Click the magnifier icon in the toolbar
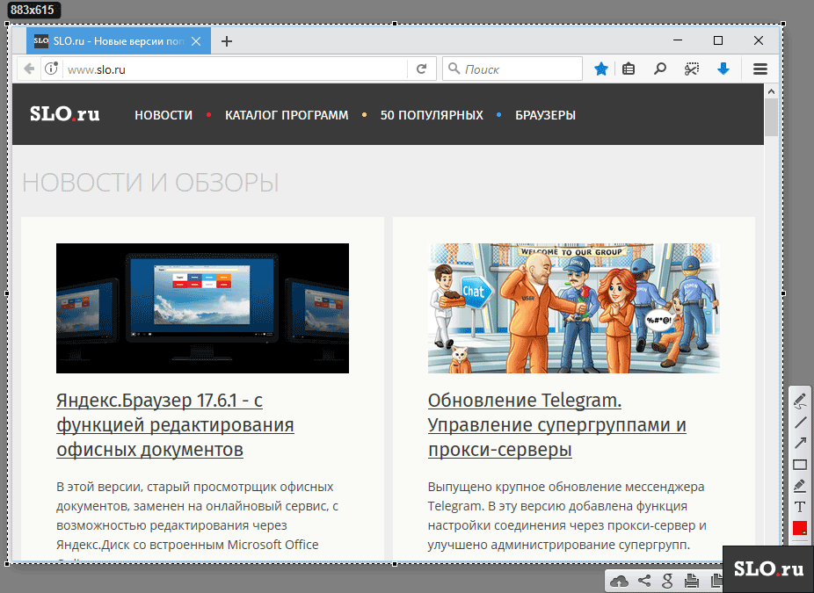Image resolution: width=814 pixels, height=593 pixels. [660, 69]
